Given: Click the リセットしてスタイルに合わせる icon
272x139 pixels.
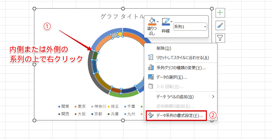Looking at the screenshot, I should (x=151, y=58).
